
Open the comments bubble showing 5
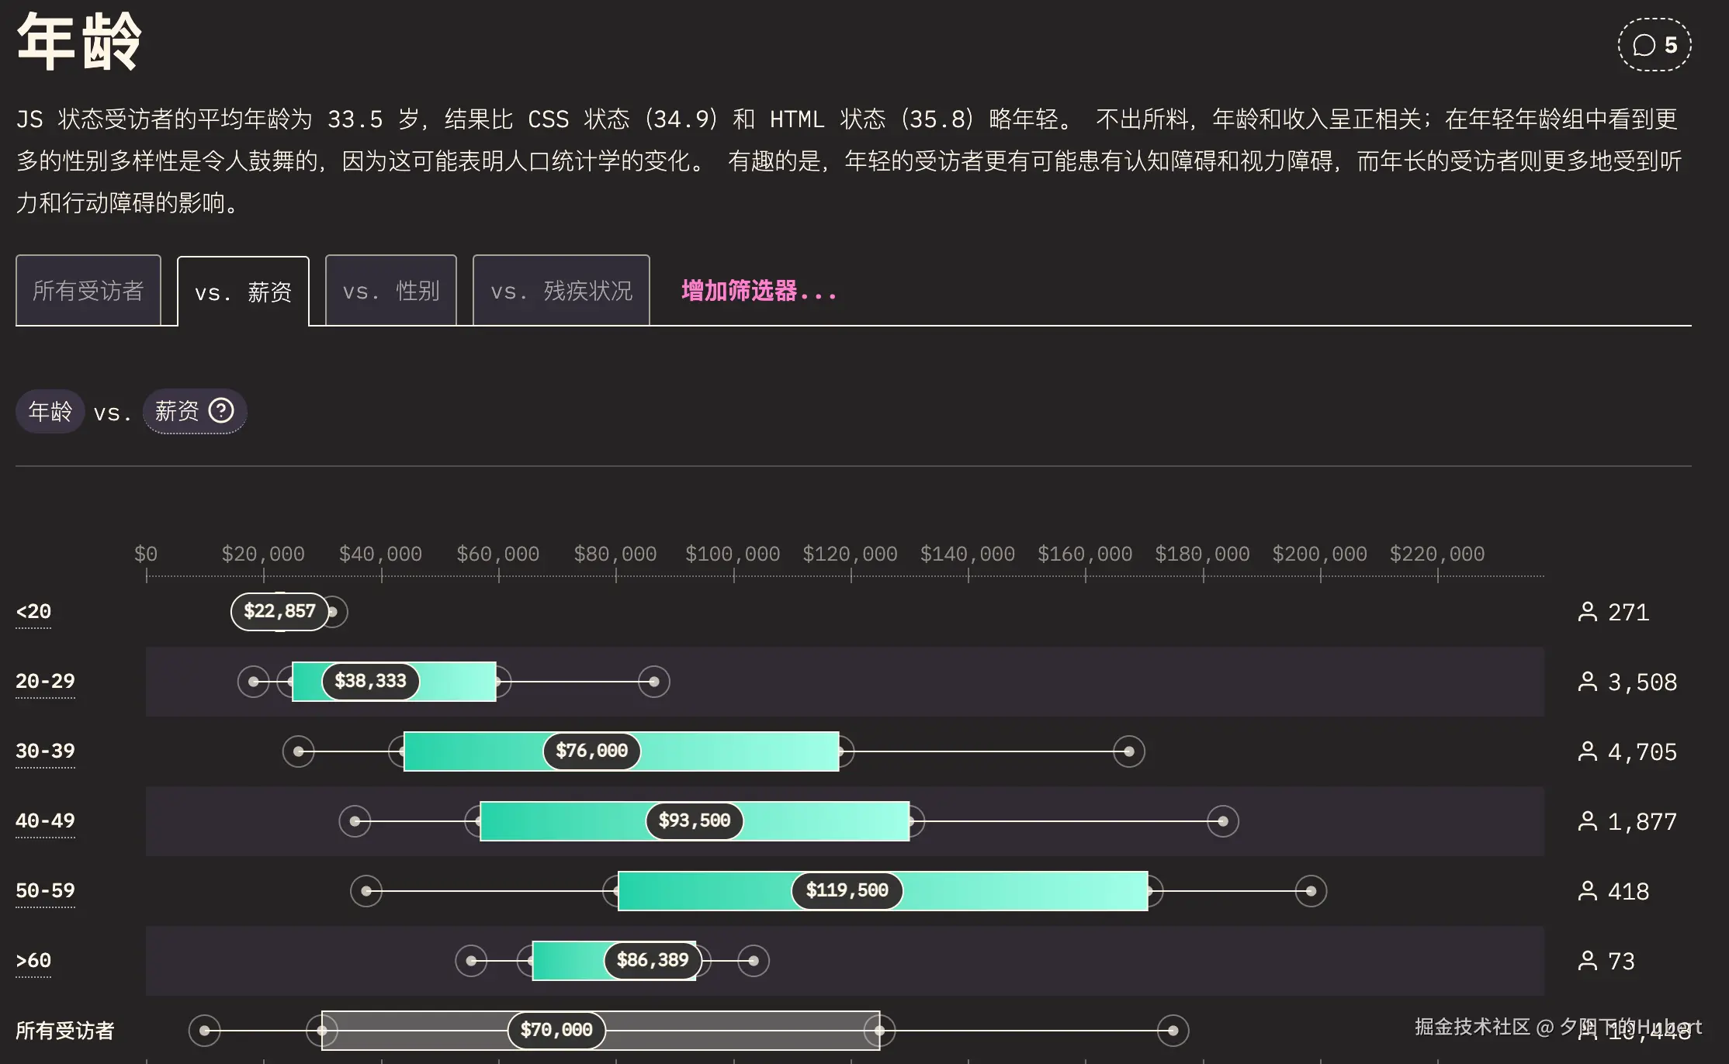[x=1654, y=45]
